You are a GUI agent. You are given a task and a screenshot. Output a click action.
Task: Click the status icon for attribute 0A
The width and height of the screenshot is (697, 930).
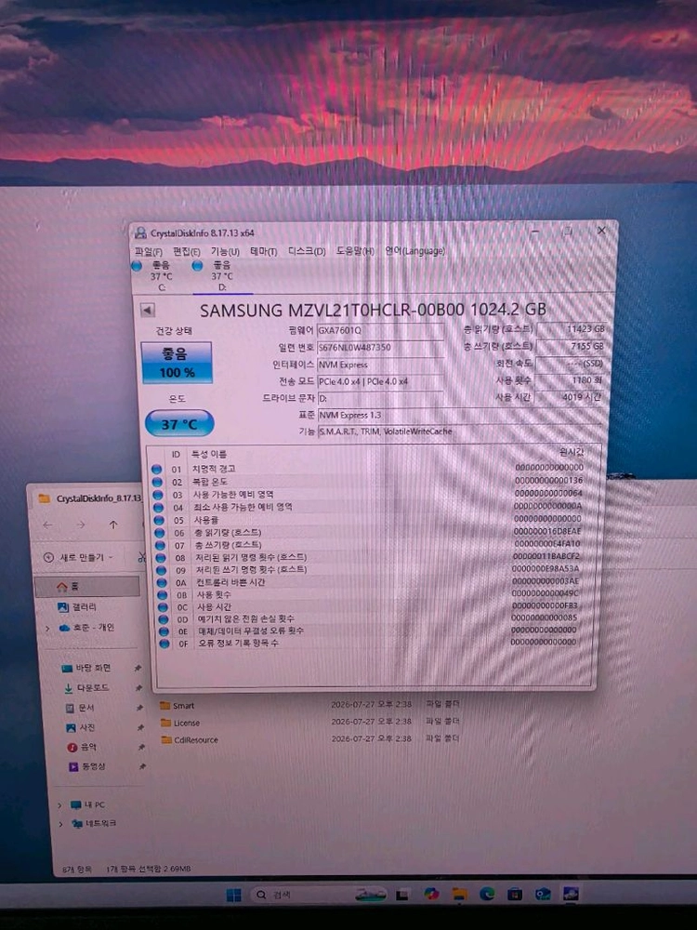pyautogui.click(x=162, y=582)
